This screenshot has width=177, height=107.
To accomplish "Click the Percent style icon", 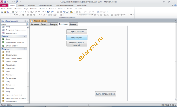I will coord(98,15).
